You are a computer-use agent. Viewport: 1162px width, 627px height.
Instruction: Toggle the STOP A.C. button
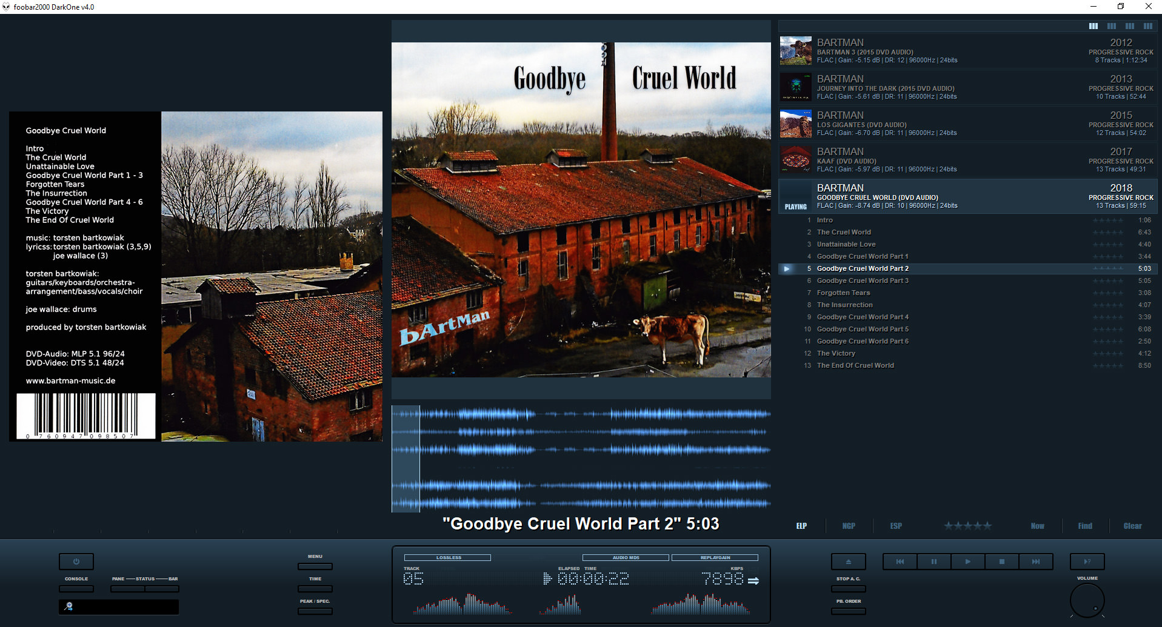click(848, 589)
